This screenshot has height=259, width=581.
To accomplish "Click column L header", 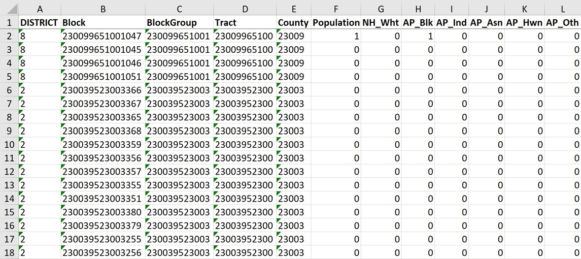I will tap(563, 9).
